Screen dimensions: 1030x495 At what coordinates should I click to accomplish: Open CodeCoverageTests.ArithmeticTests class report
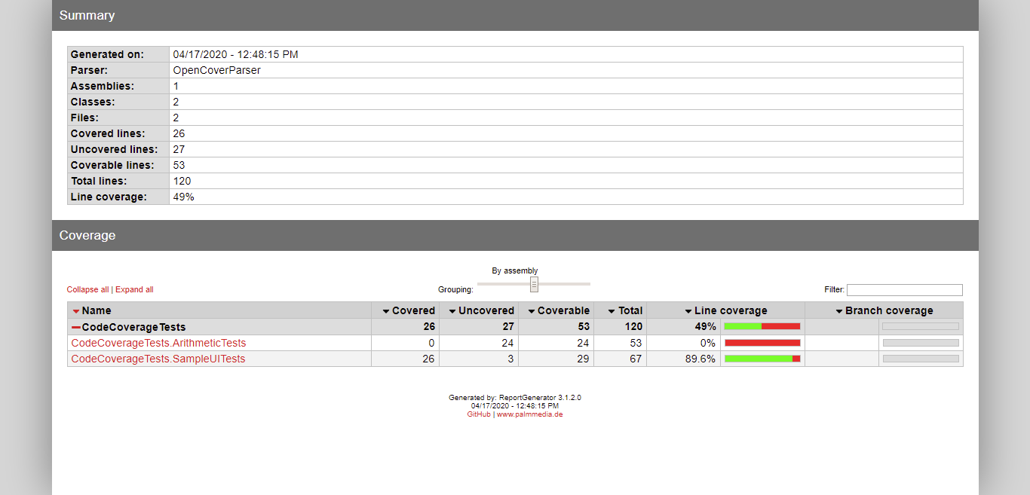(x=158, y=343)
